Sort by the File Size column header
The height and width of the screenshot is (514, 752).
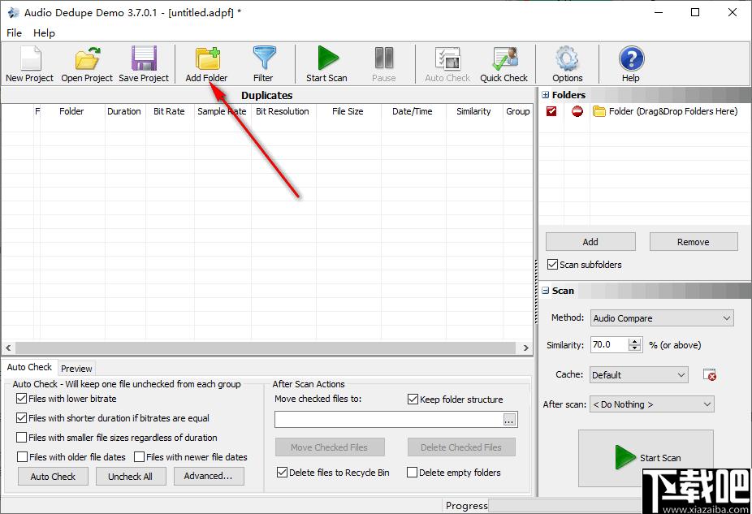(x=348, y=111)
